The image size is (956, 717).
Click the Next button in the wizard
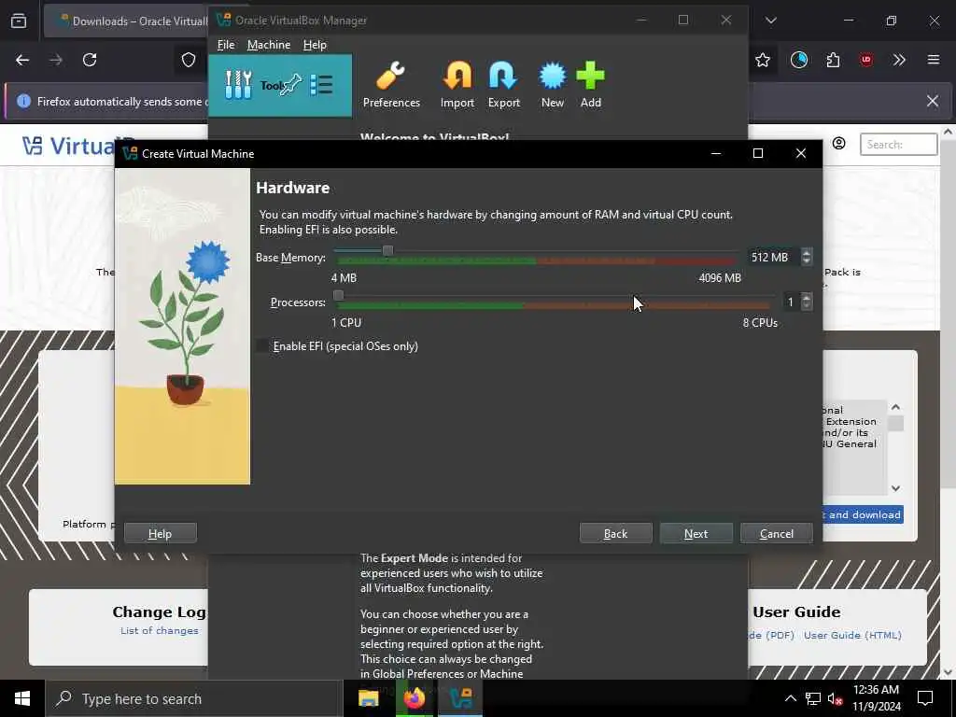pos(696,533)
